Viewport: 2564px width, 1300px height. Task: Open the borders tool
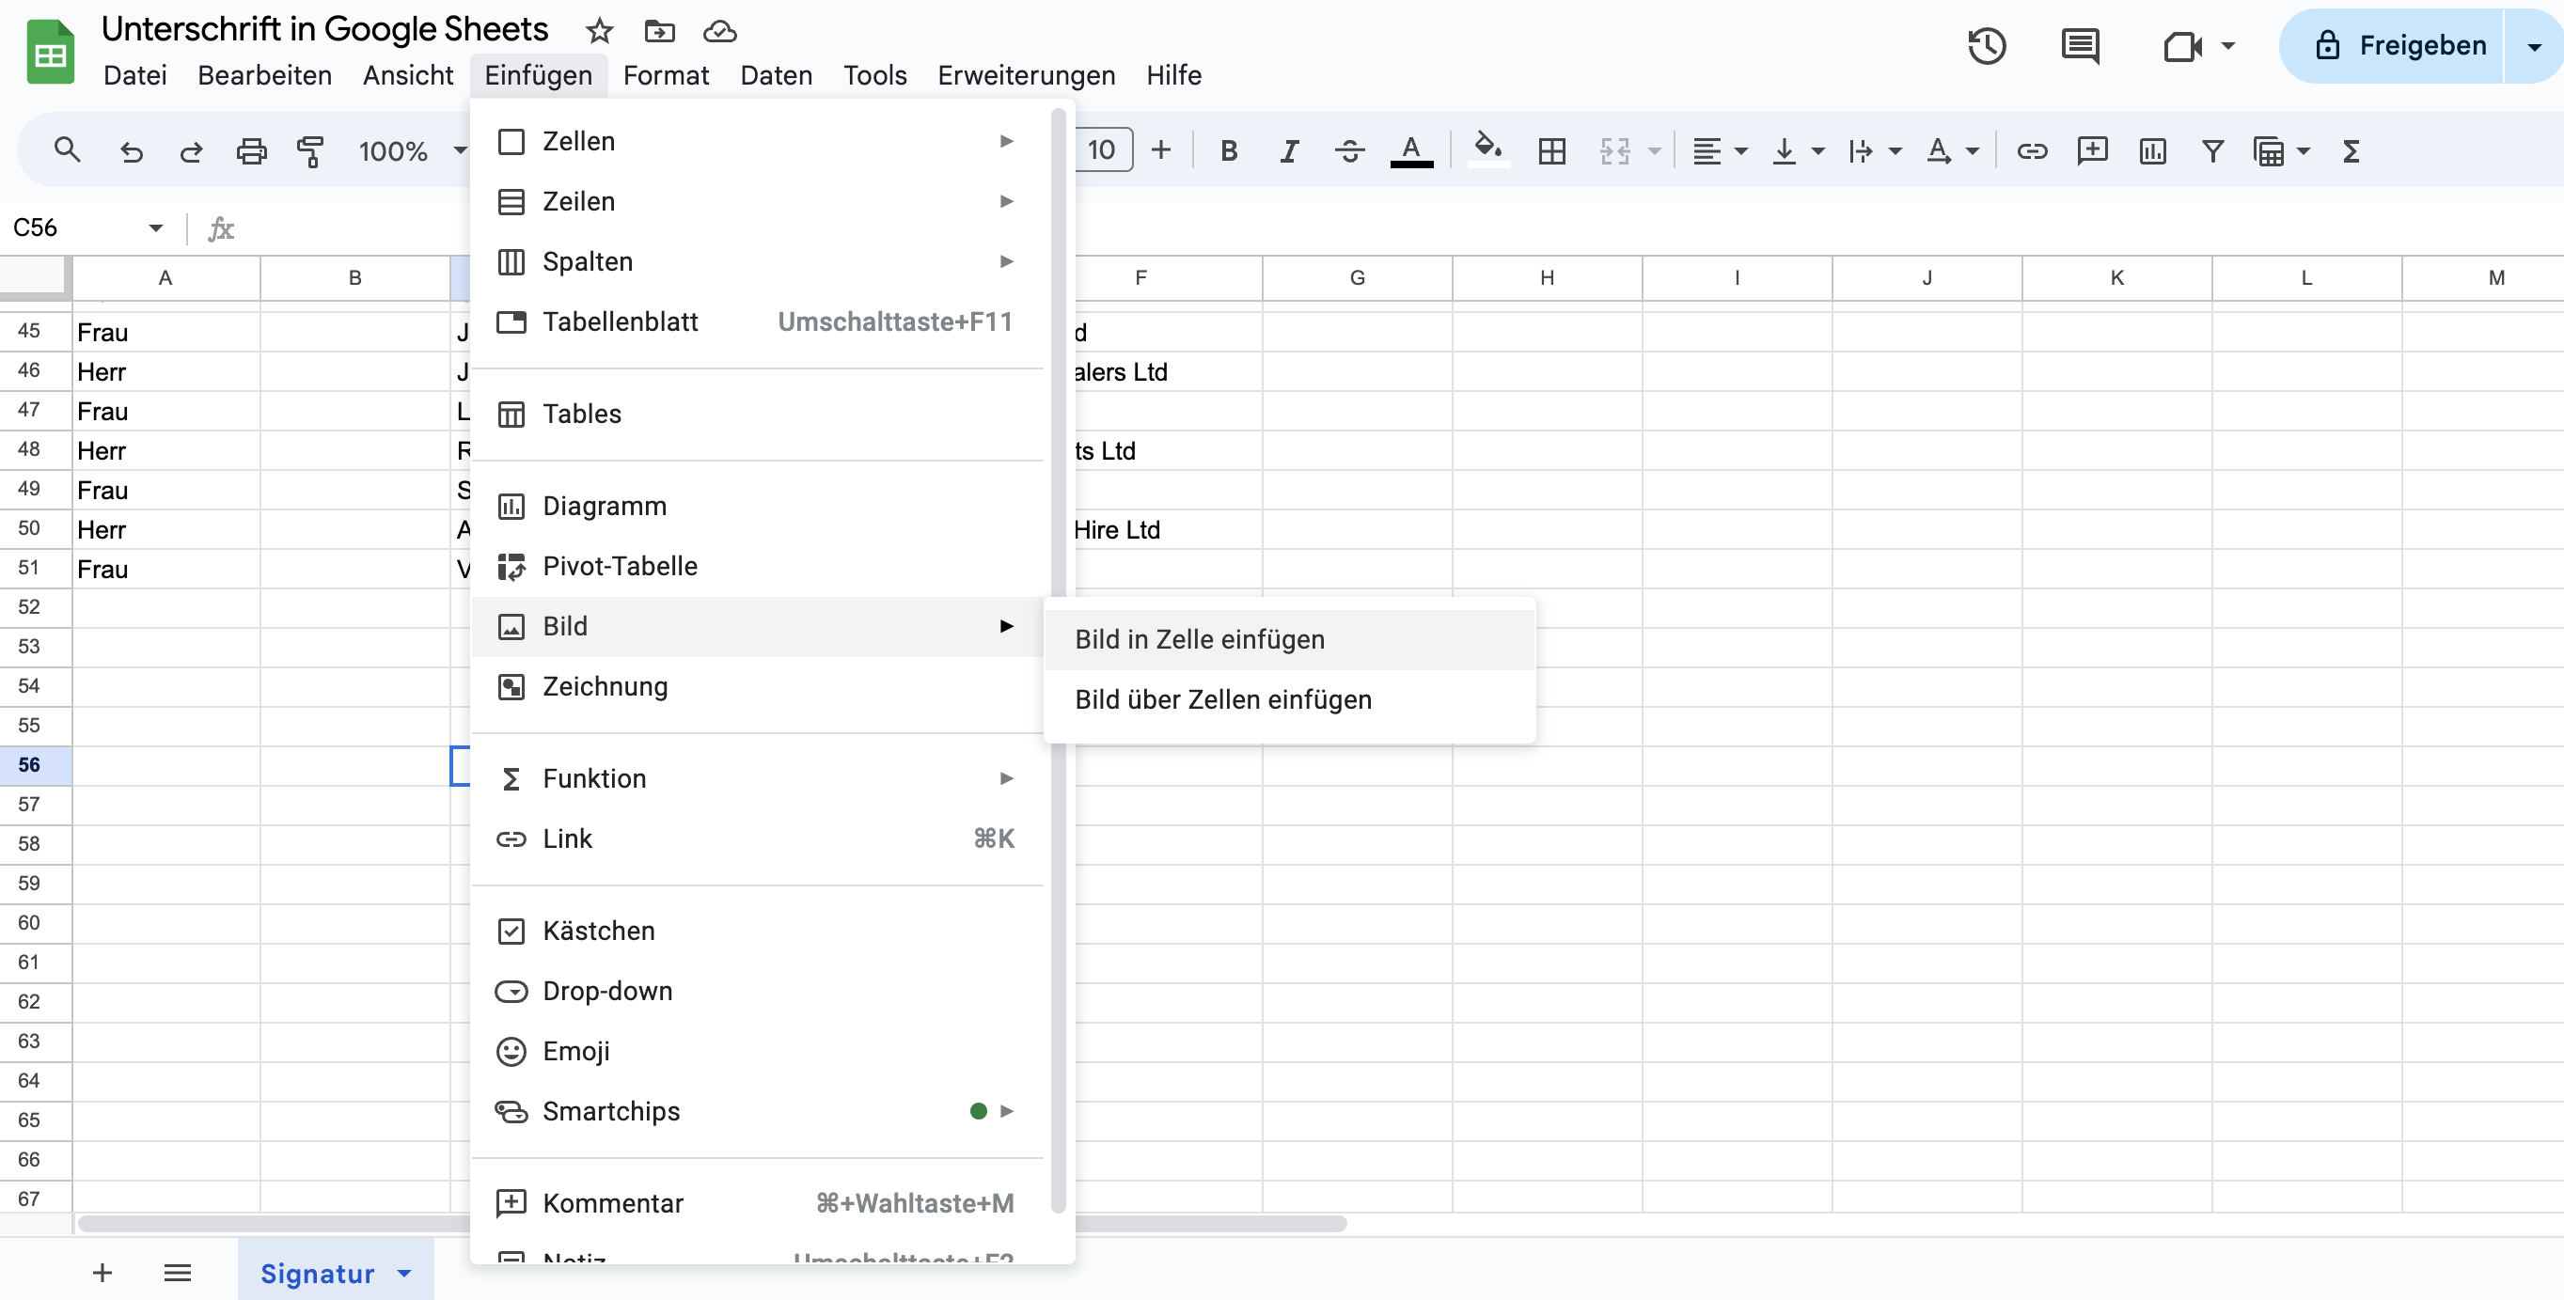(x=1551, y=150)
